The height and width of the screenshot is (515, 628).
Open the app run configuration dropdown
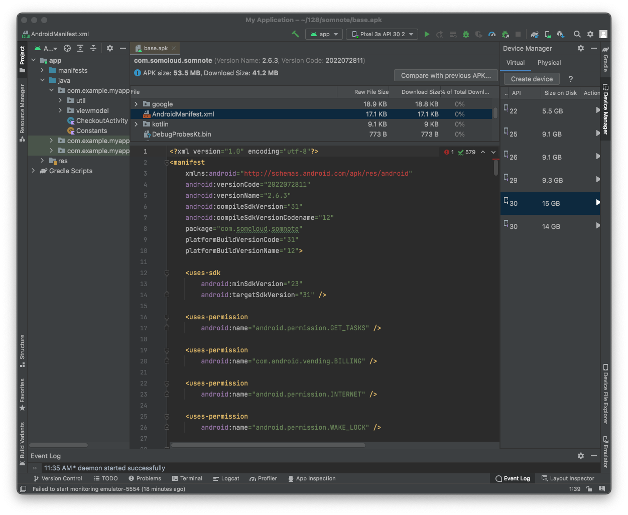(324, 34)
